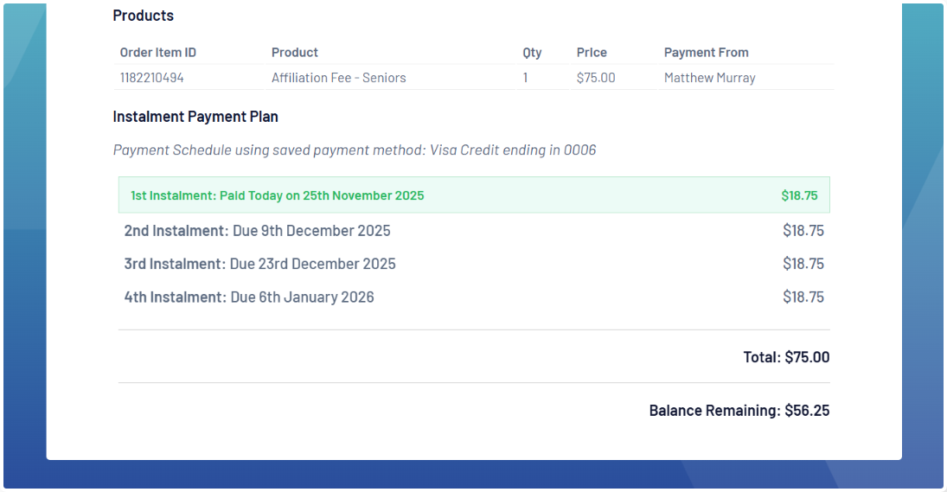The image size is (947, 492).
Task: Click the Products section heading
Action: [x=143, y=16]
